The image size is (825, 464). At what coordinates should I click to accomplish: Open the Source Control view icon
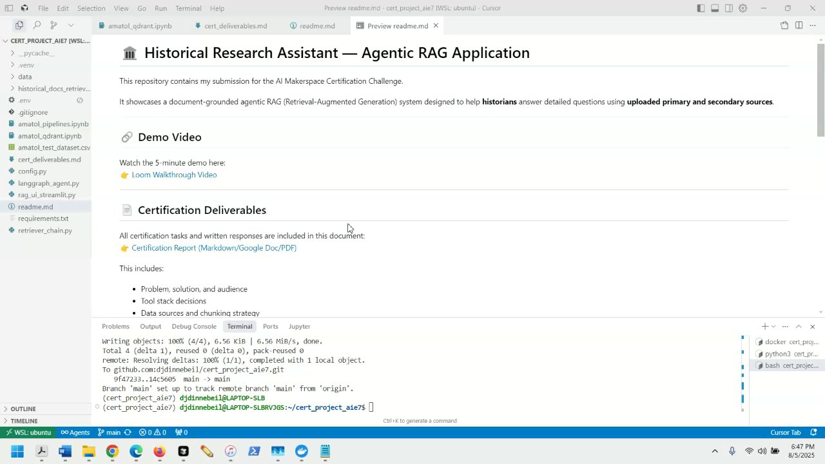click(x=53, y=25)
